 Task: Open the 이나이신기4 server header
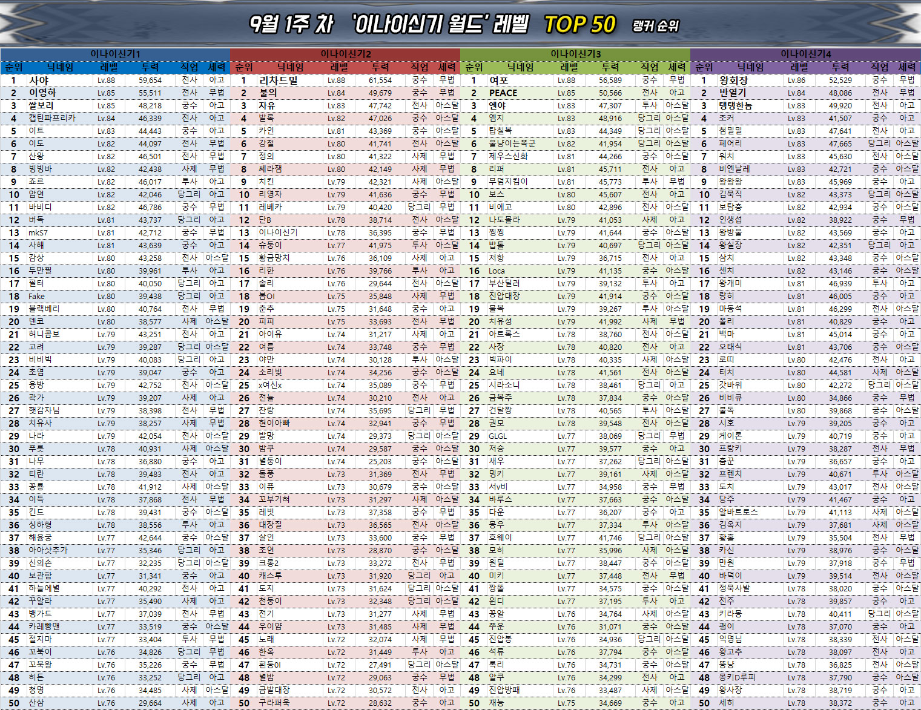(805, 54)
